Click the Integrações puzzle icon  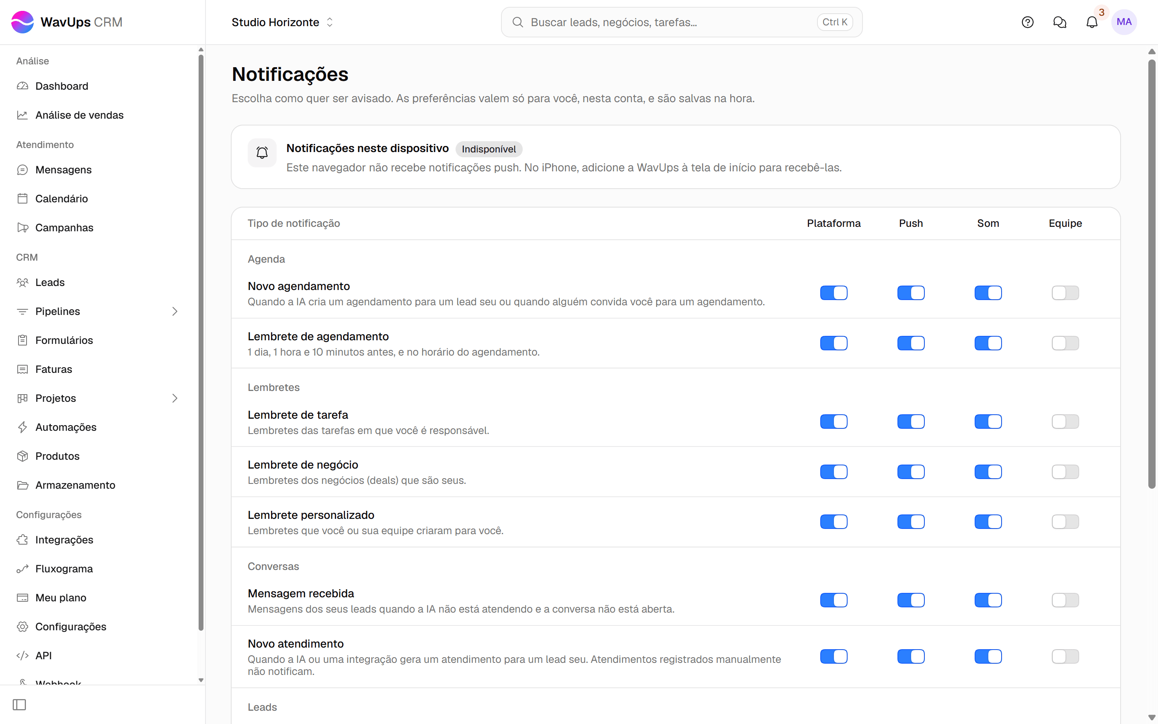tap(23, 540)
